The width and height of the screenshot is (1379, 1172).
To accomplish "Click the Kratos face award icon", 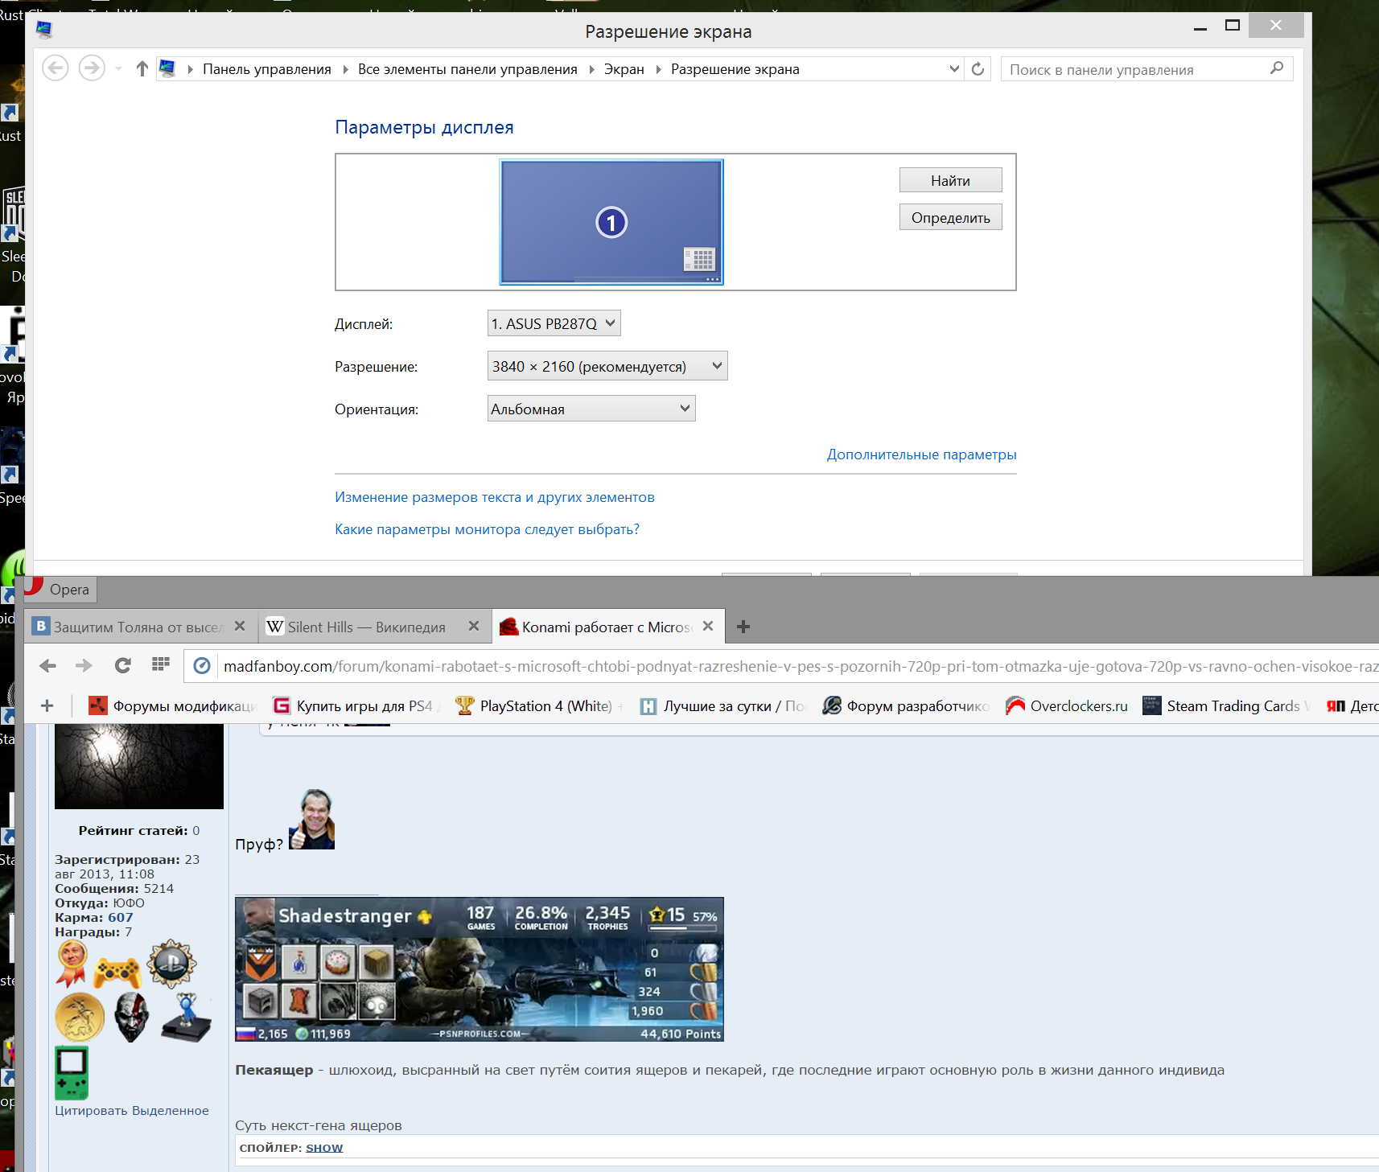I will click(x=131, y=1017).
